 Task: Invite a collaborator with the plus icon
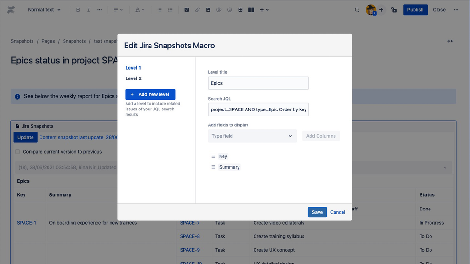[x=381, y=10]
